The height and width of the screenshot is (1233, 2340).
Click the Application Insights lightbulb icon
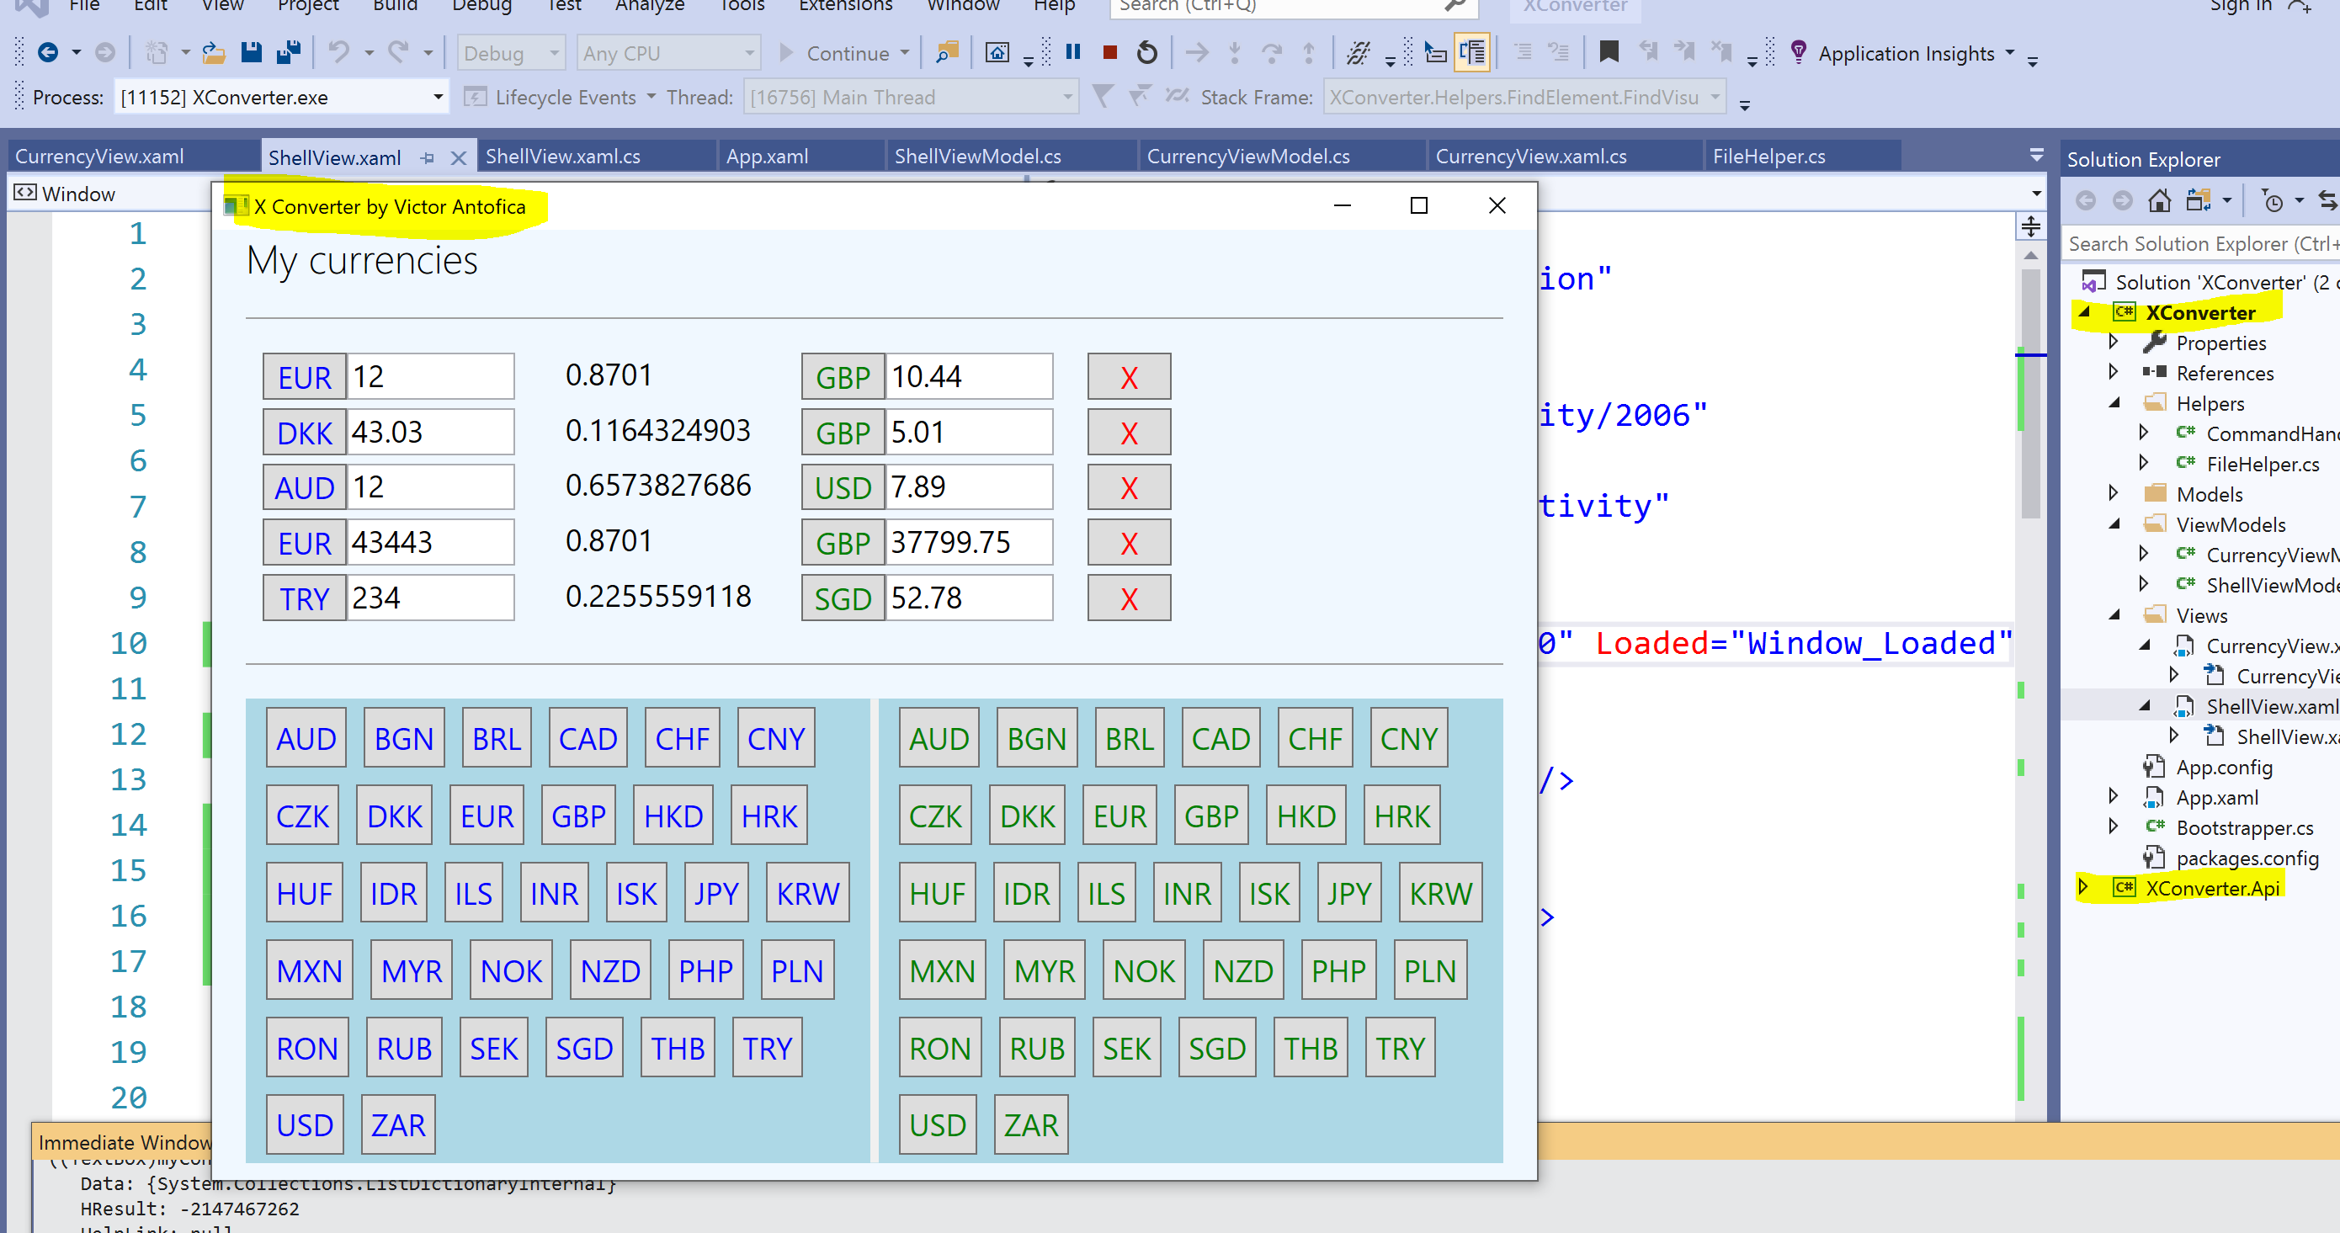(x=1798, y=52)
